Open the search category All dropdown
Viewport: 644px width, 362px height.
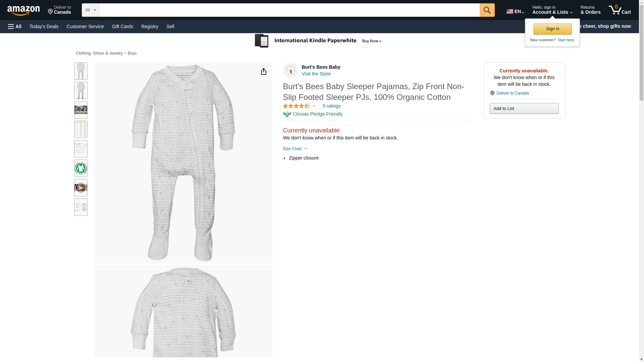pyautogui.click(x=91, y=10)
